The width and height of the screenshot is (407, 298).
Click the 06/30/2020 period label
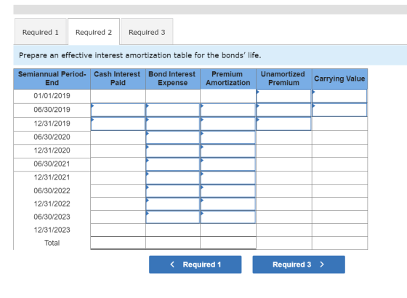click(52, 137)
